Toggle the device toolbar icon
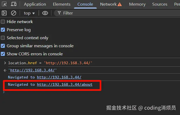180x115 pixels. point(13,4)
